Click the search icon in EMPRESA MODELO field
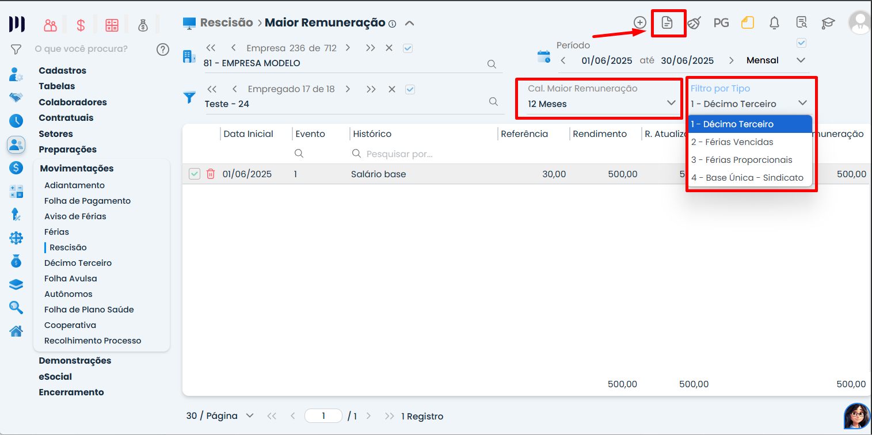Image resolution: width=872 pixels, height=435 pixels. click(492, 64)
